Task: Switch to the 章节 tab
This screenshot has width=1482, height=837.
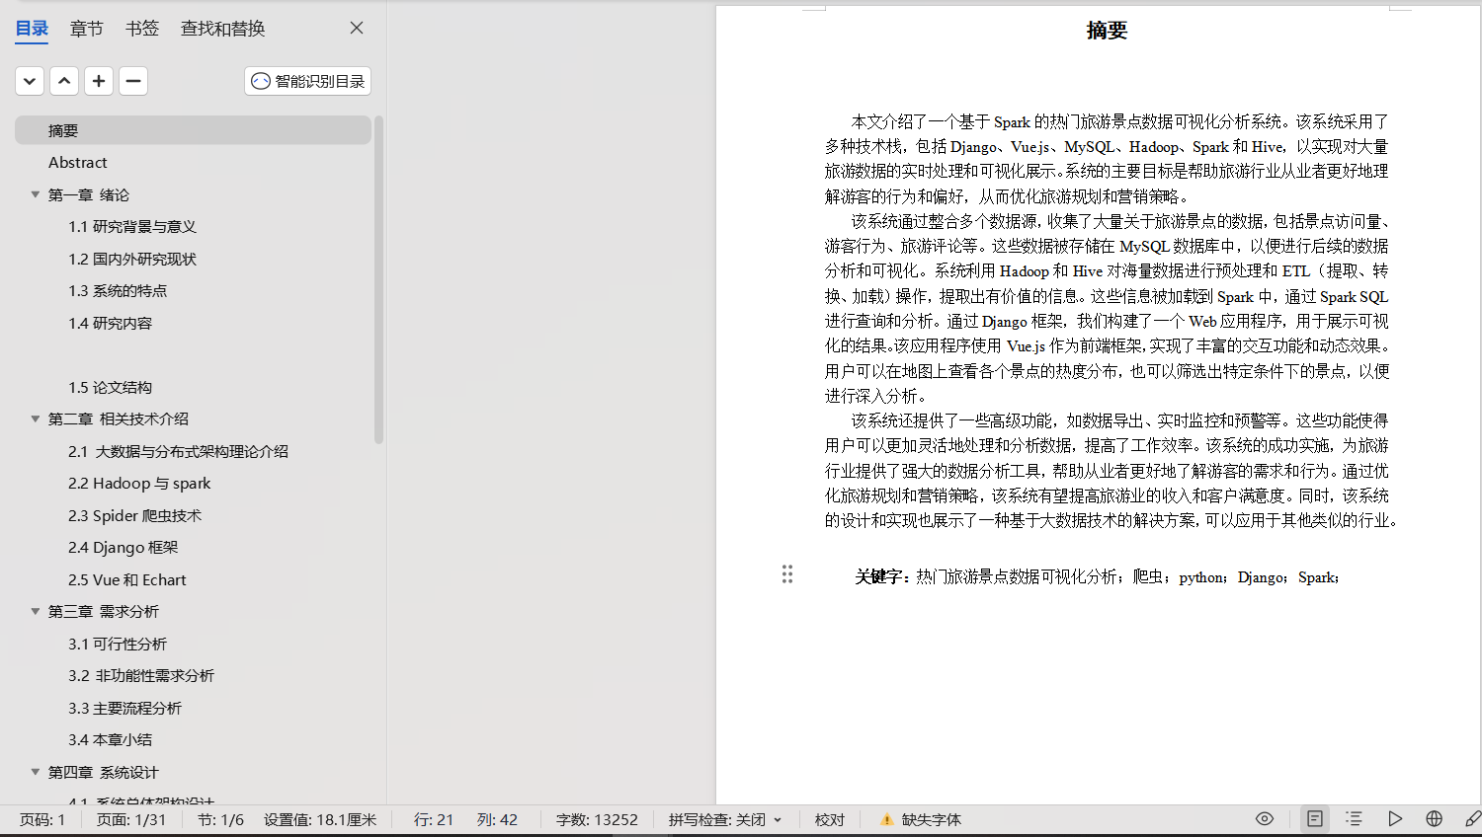Action: click(86, 29)
